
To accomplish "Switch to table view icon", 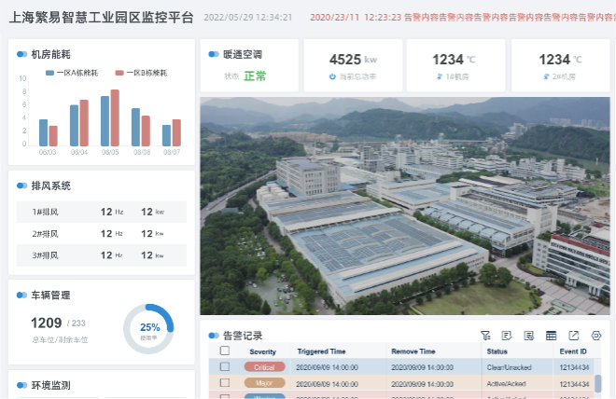I will click(x=552, y=336).
